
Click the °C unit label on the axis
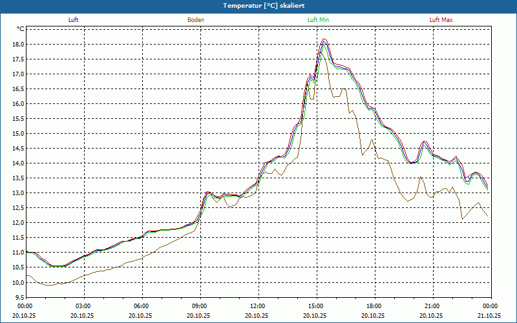(x=21, y=29)
